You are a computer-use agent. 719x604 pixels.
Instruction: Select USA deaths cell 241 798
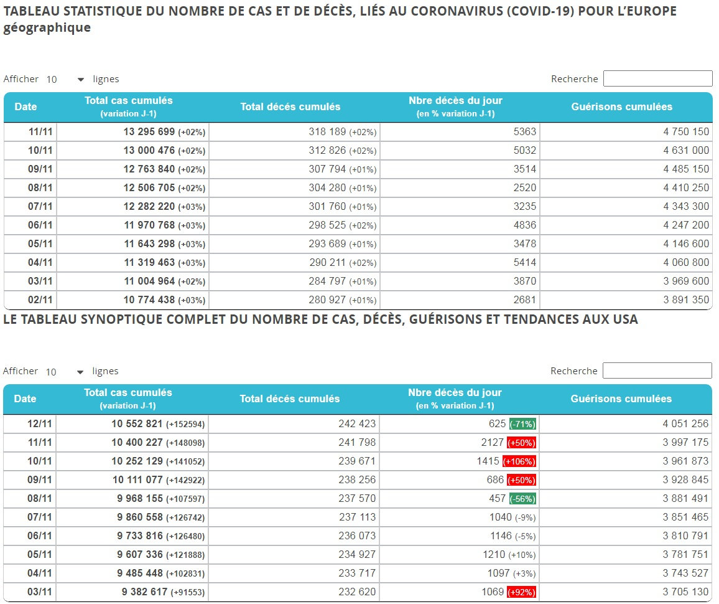coord(294,443)
